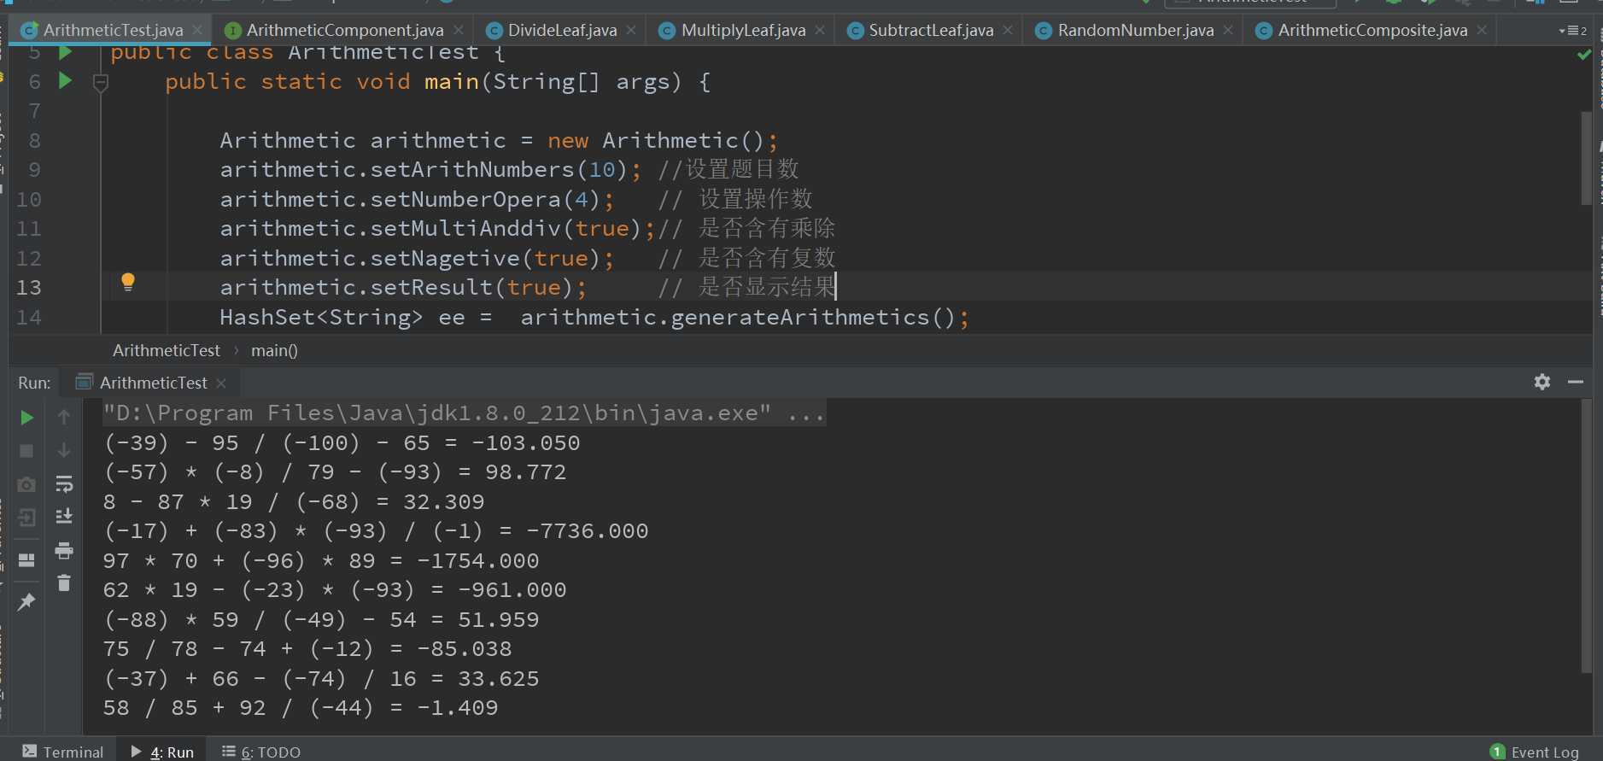Click the 4: Run tool window button

[x=162, y=752]
